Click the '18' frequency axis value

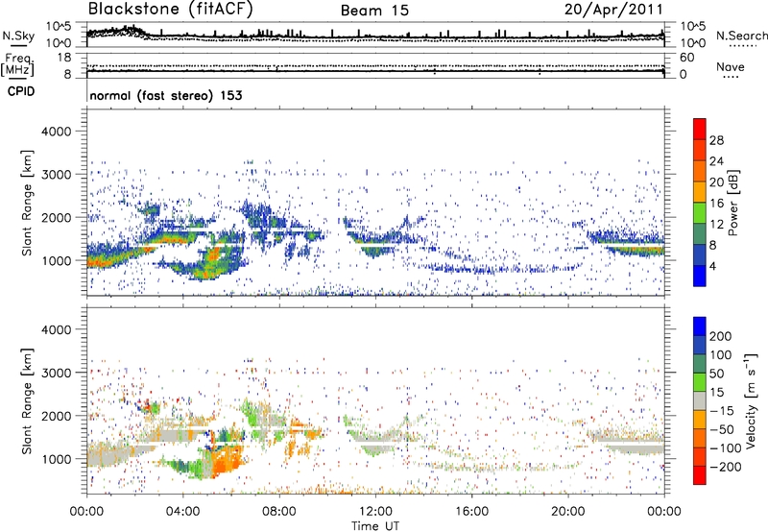coord(64,58)
